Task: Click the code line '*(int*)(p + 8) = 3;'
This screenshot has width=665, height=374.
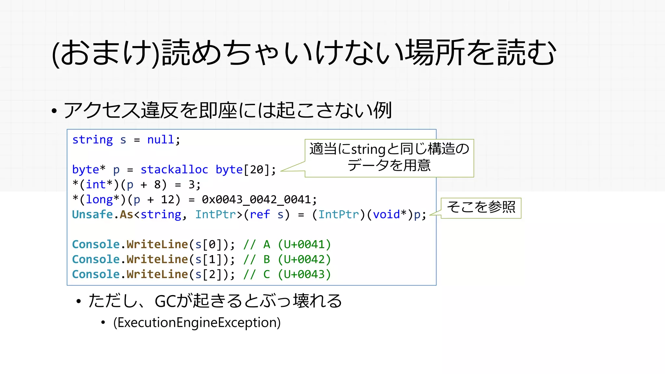Action: click(136, 184)
